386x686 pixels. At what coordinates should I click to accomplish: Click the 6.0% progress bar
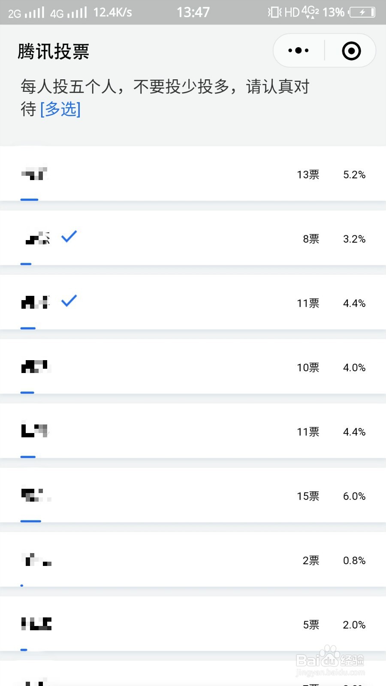tap(31, 521)
